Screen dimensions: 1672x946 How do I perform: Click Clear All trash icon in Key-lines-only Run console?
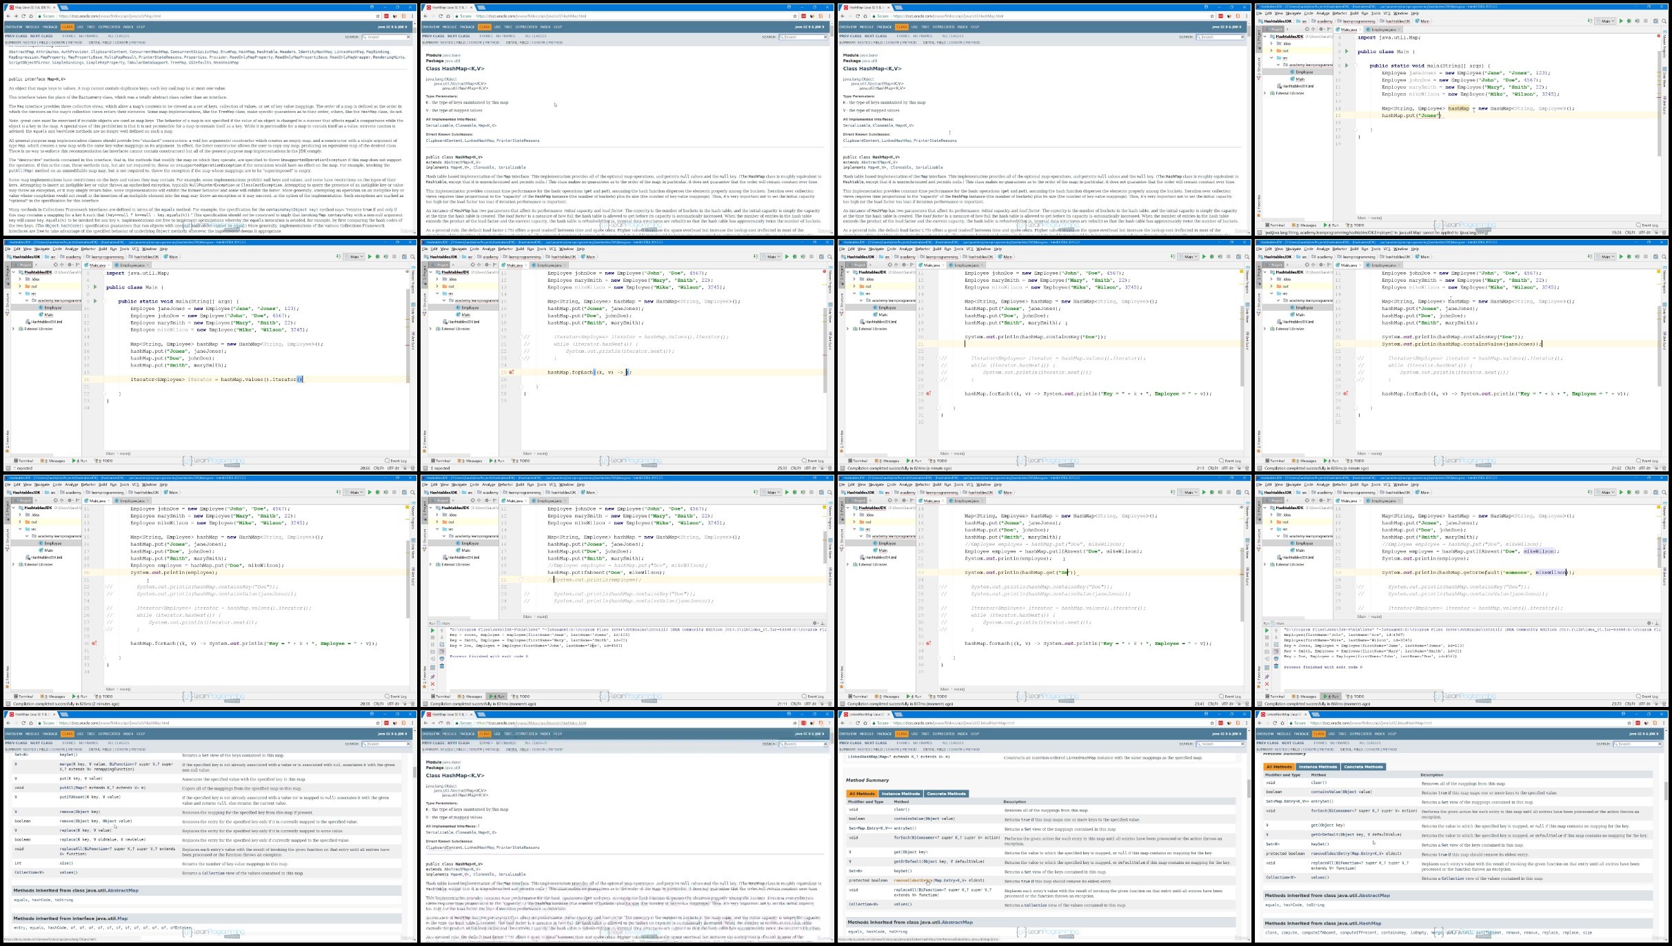(x=442, y=666)
